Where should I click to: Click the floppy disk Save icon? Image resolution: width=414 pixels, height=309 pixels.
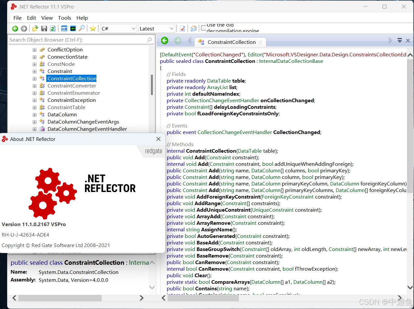(x=44, y=29)
